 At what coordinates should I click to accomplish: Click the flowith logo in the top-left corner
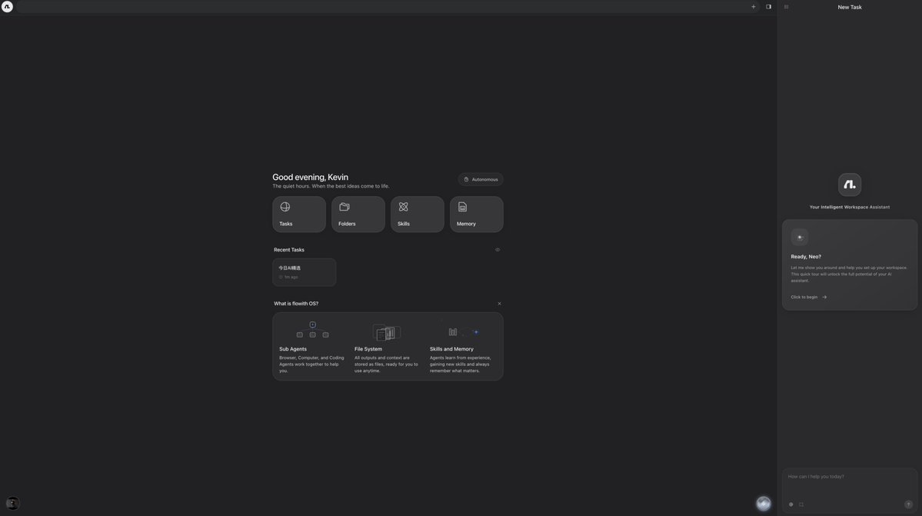[x=7, y=6]
